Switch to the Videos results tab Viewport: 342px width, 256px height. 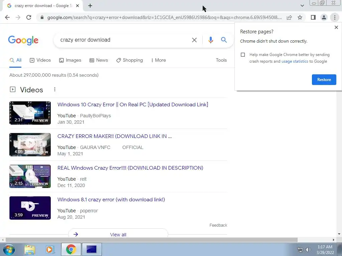click(x=40, y=60)
